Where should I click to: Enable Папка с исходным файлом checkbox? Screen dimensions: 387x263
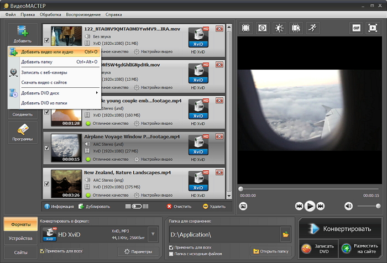tap(171, 254)
